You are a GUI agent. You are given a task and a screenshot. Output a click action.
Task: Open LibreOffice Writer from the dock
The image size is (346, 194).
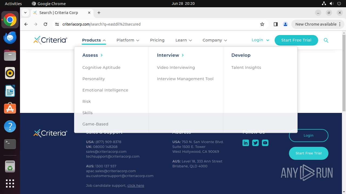coord(10,91)
